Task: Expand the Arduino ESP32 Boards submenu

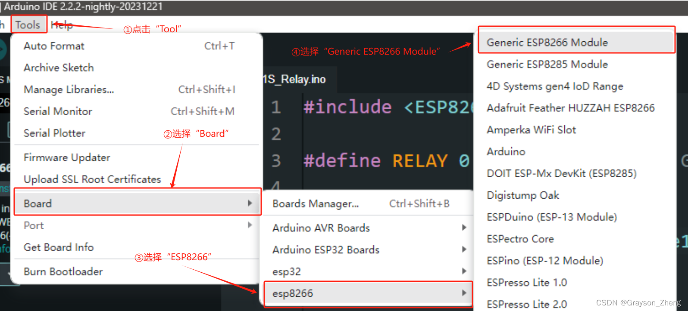Action: [368, 250]
